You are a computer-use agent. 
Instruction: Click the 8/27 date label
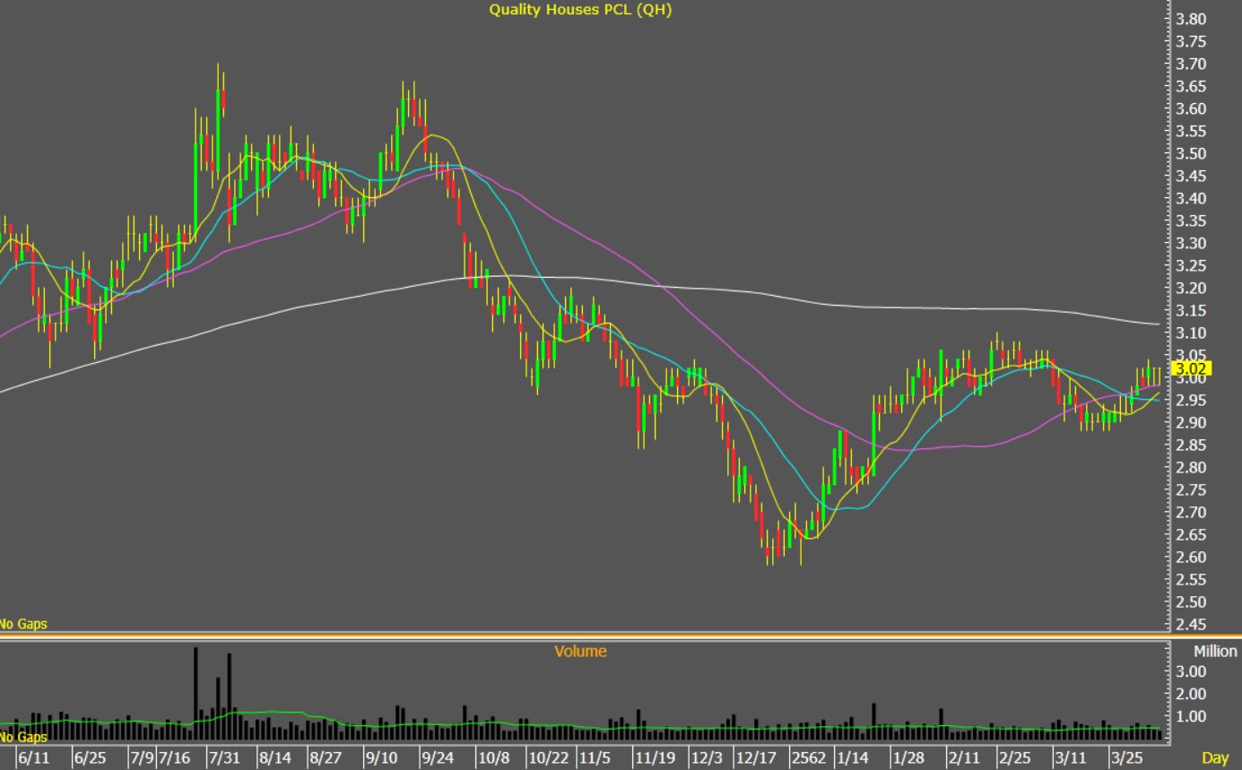point(326,758)
